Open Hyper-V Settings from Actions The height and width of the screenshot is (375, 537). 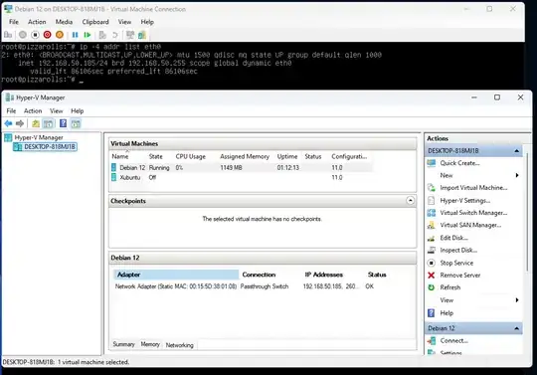464,200
